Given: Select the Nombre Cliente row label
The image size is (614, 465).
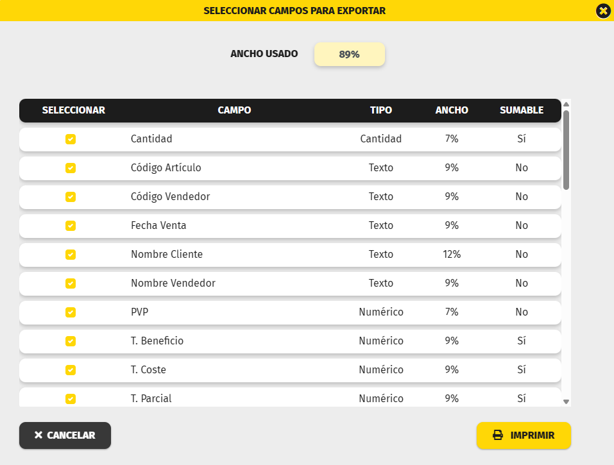Looking at the screenshot, I should [167, 255].
